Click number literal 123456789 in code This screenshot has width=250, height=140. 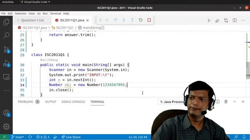(112, 85)
